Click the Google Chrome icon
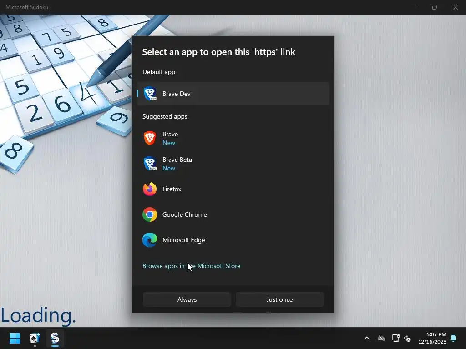Image resolution: width=466 pixels, height=349 pixels. 150,214
